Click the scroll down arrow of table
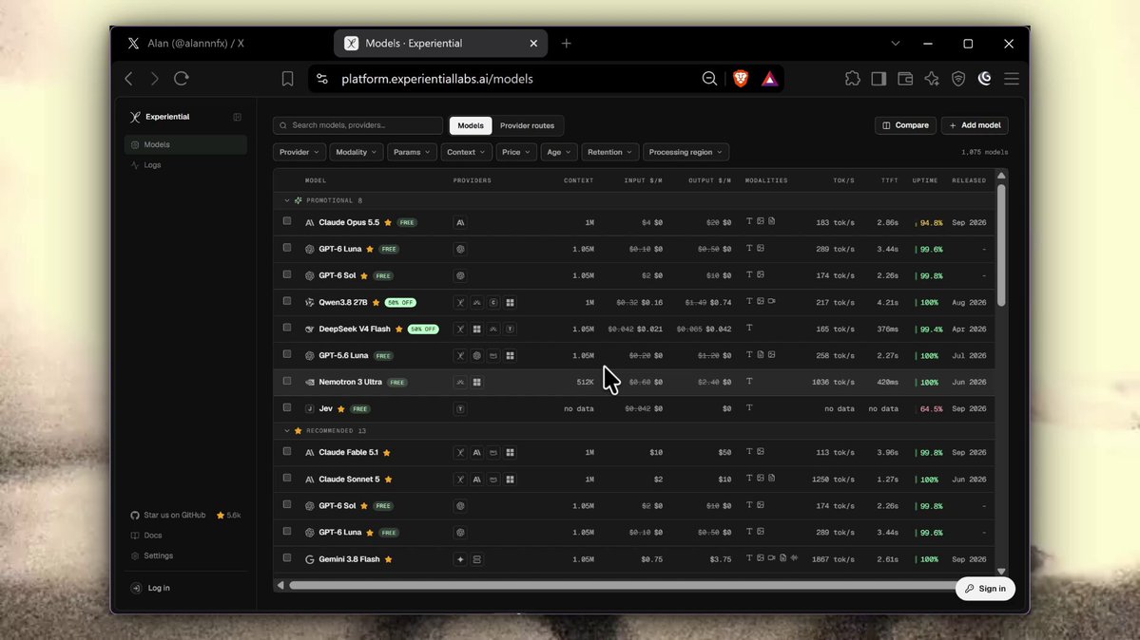The height and width of the screenshot is (640, 1140). pos(1001,572)
